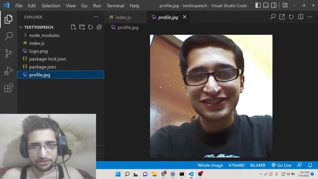Click the VS Code logo in title bar

pos(6,5)
